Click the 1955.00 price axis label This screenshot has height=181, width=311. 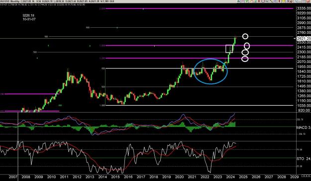tap(304, 67)
